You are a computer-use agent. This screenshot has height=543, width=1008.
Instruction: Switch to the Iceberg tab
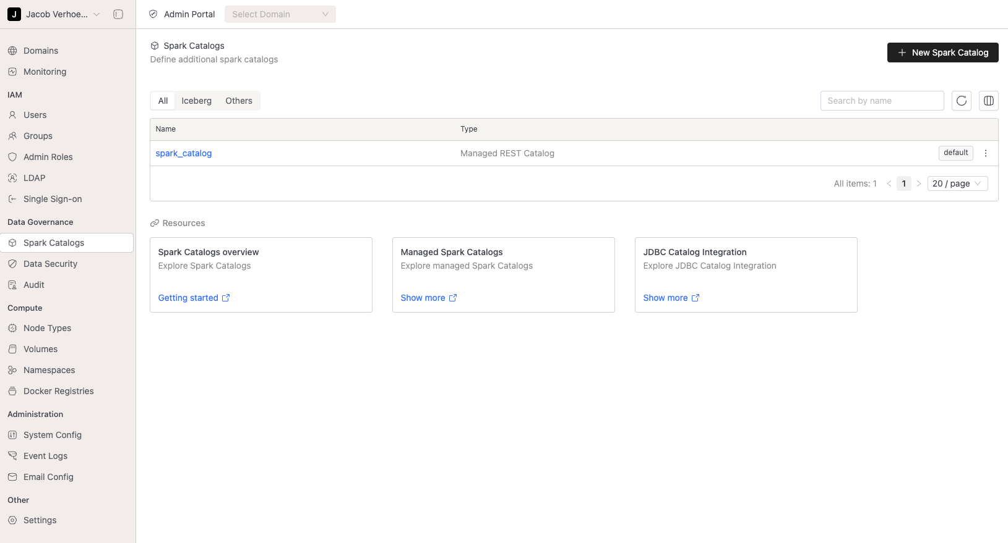coord(196,101)
